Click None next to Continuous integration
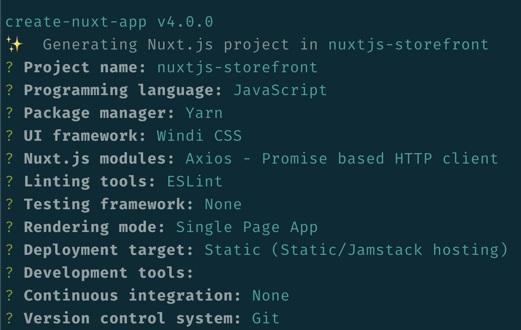521x330 pixels. tap(270, 295)
